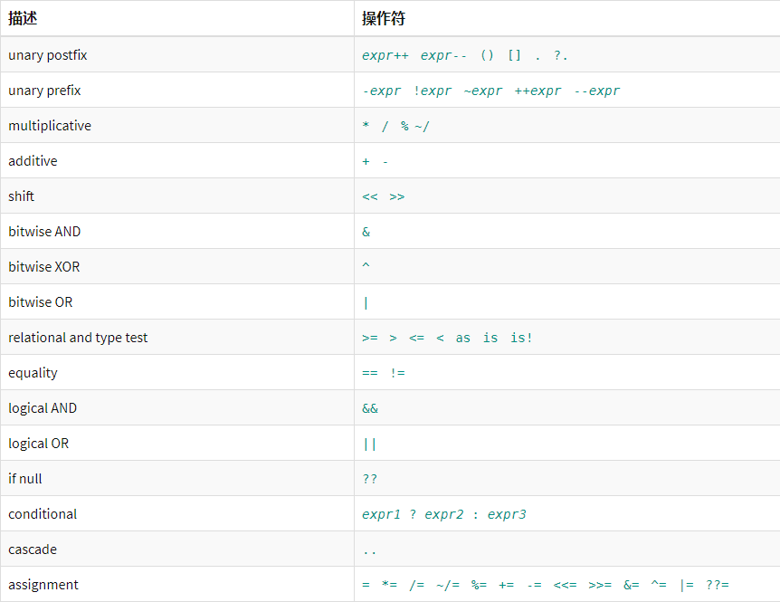Click the expr++ expr-- postfix operators text

pyautogui.click(x=414, y=55)
